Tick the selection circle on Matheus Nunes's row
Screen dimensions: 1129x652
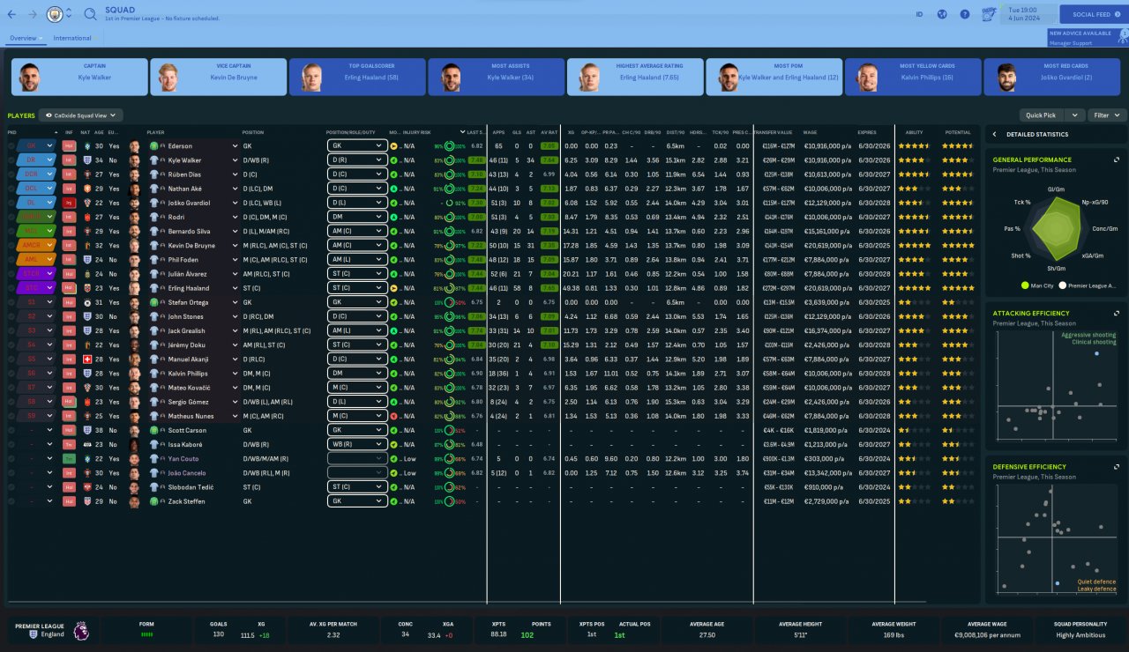point(12,416)
